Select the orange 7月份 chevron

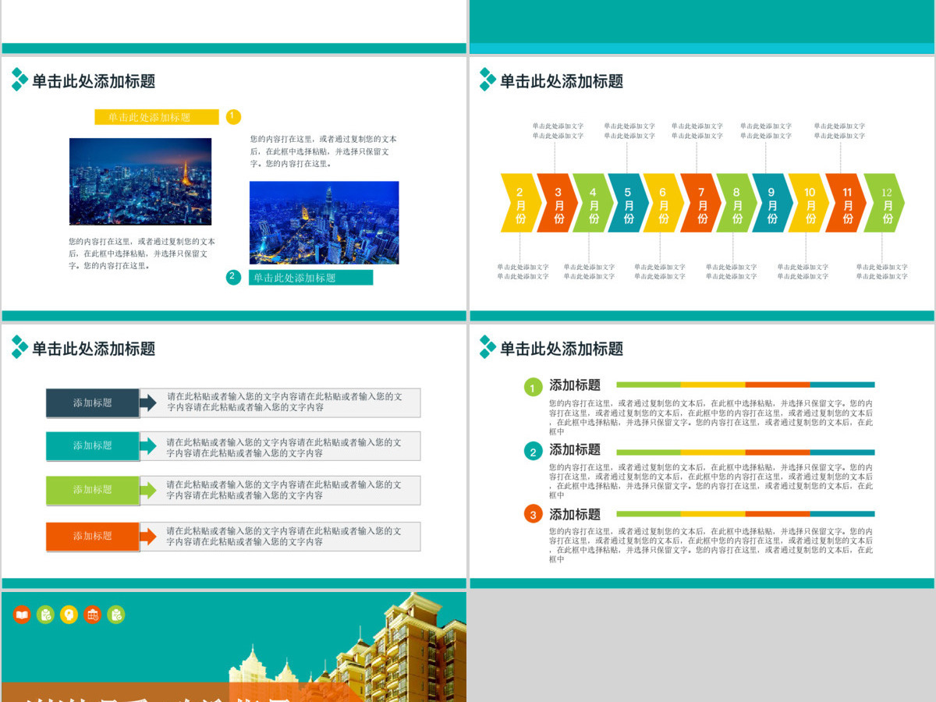coord(700,203)
